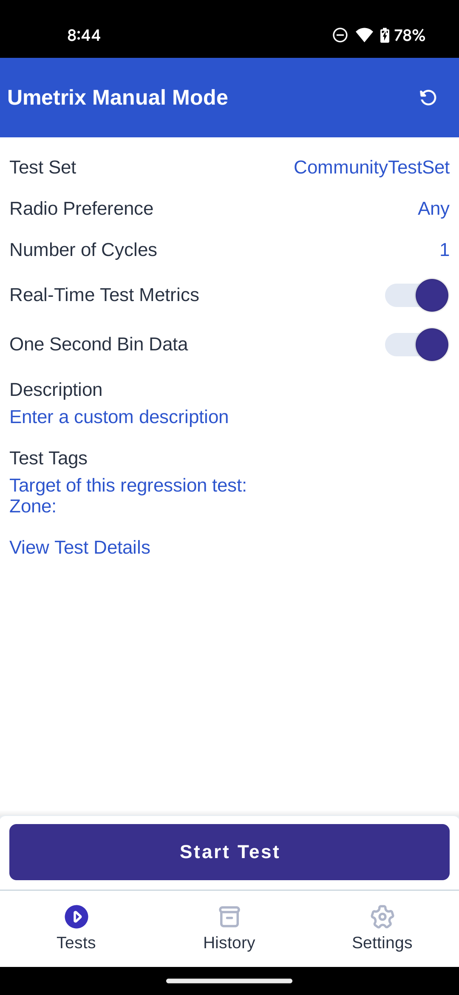459x995 pixels.
Task: Tap the Do Not Disturb status icon
Action: pyautogui.click(x=340, y=35)
